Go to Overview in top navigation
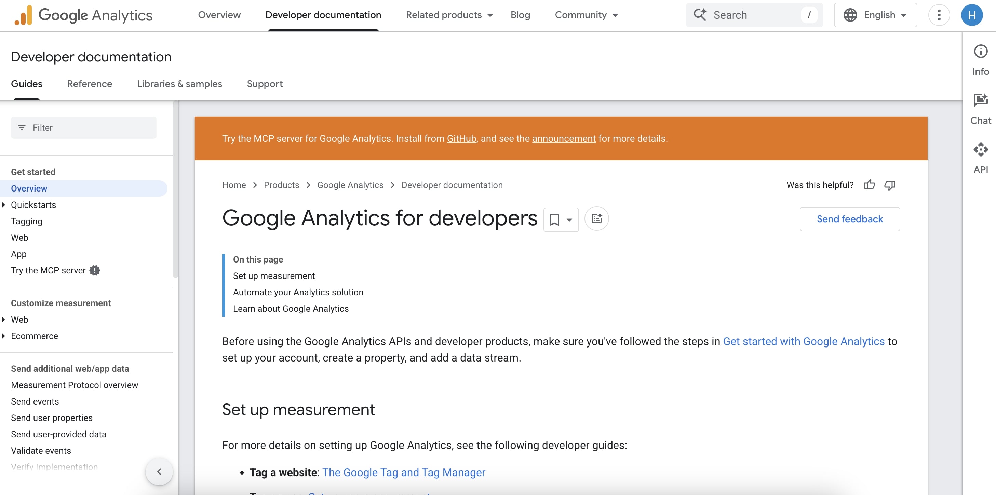 click(x=219, y=15)
